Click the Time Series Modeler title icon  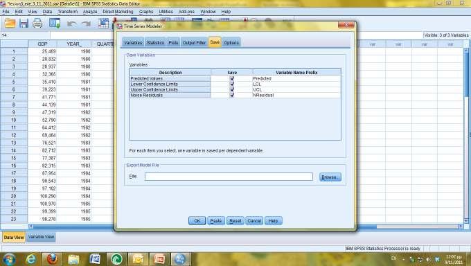(120, 26)
